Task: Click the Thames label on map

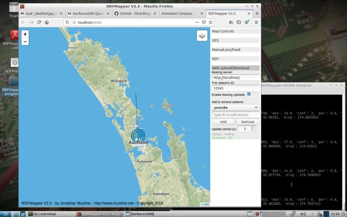Action: click(172, 158)
